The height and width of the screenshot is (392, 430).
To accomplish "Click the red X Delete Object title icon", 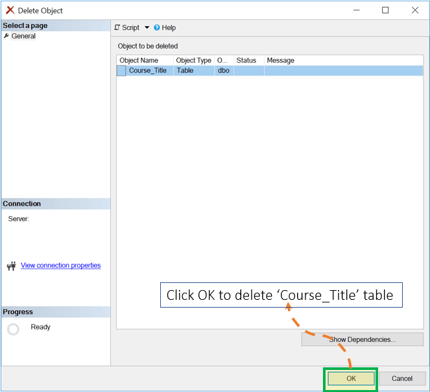I will tap(10, 10).
